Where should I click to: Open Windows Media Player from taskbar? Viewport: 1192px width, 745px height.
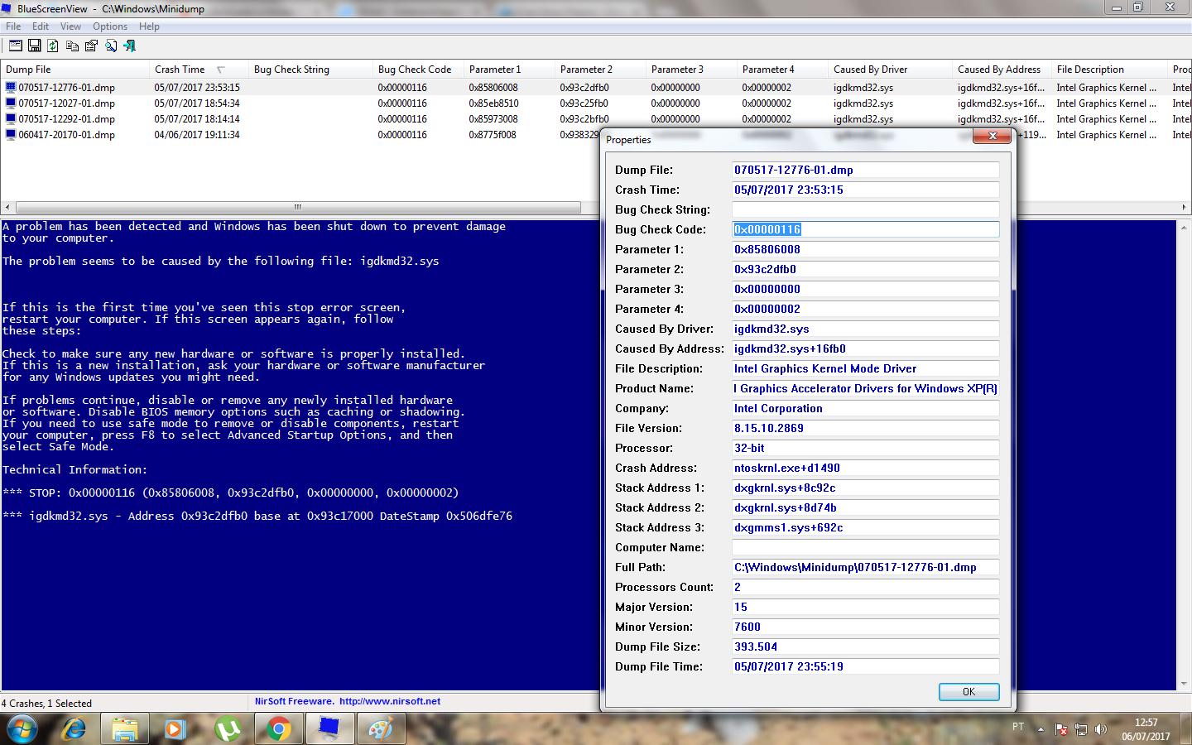click(x=175, y=729)
